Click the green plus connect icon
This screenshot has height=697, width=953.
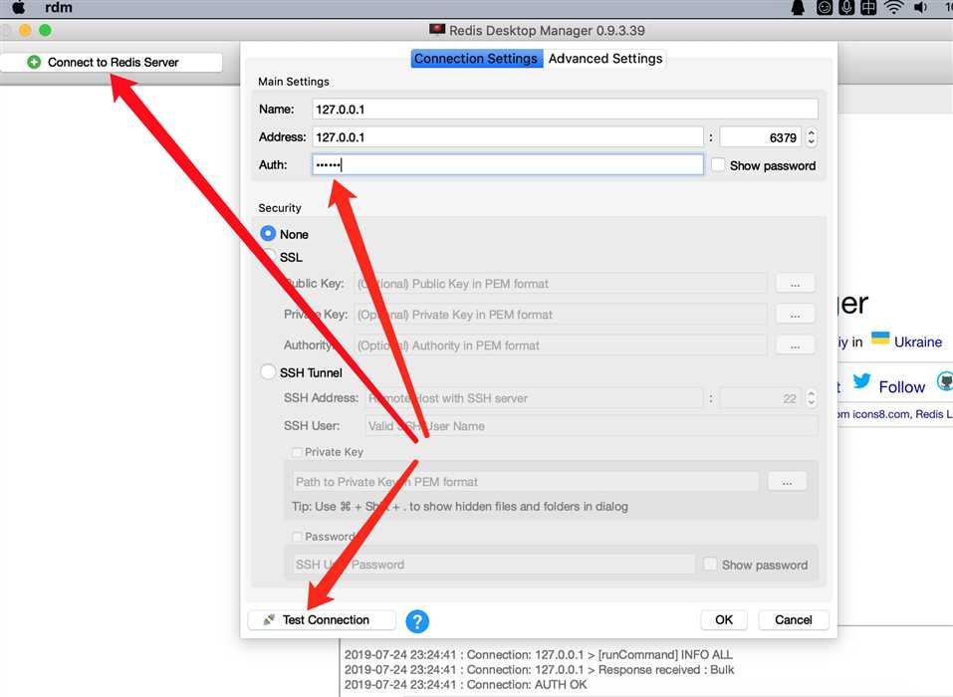[34, 62]
